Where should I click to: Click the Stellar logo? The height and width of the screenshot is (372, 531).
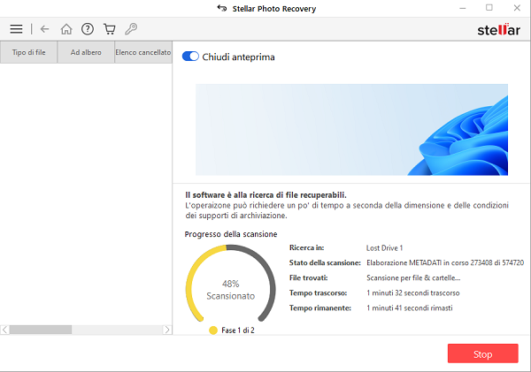(x=498, y=30)
